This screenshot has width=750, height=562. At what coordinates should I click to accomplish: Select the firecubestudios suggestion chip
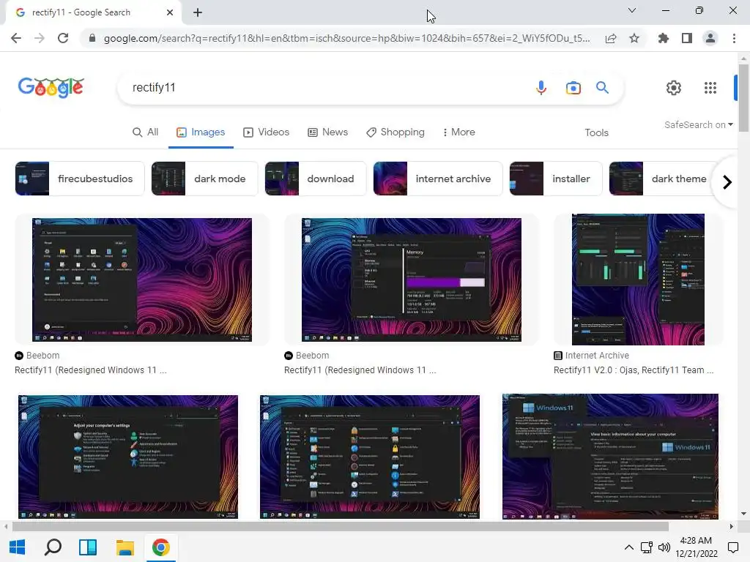80,179
